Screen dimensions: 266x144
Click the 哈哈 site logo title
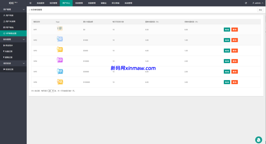coord(13,3)
